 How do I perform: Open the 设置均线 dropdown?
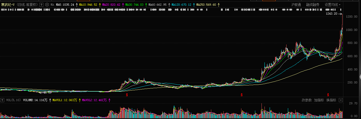tap(332, 5)
